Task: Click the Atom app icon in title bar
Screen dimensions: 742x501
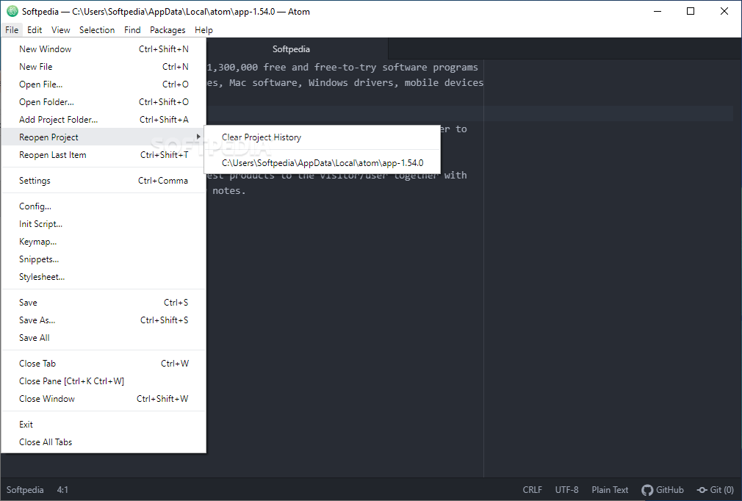Action: [12, 11]
